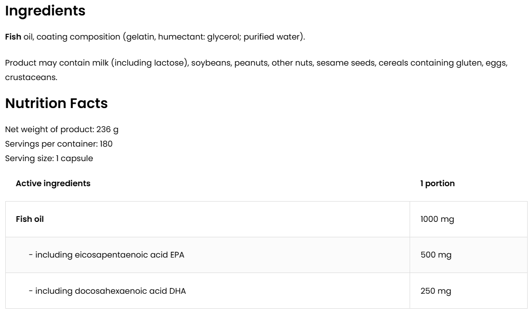Select the Fish oil table row label
Screen dimensions: 532x314
tap(30, 219)
